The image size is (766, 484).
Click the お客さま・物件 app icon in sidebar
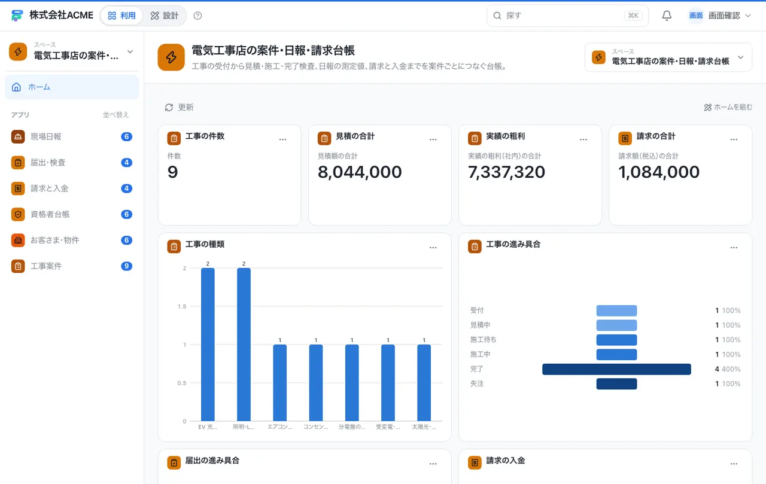(x=18, y=241)
